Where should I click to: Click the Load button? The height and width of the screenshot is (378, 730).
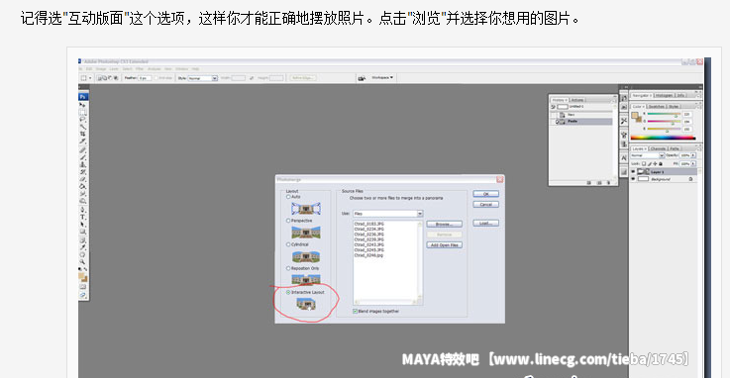(485, 224)
